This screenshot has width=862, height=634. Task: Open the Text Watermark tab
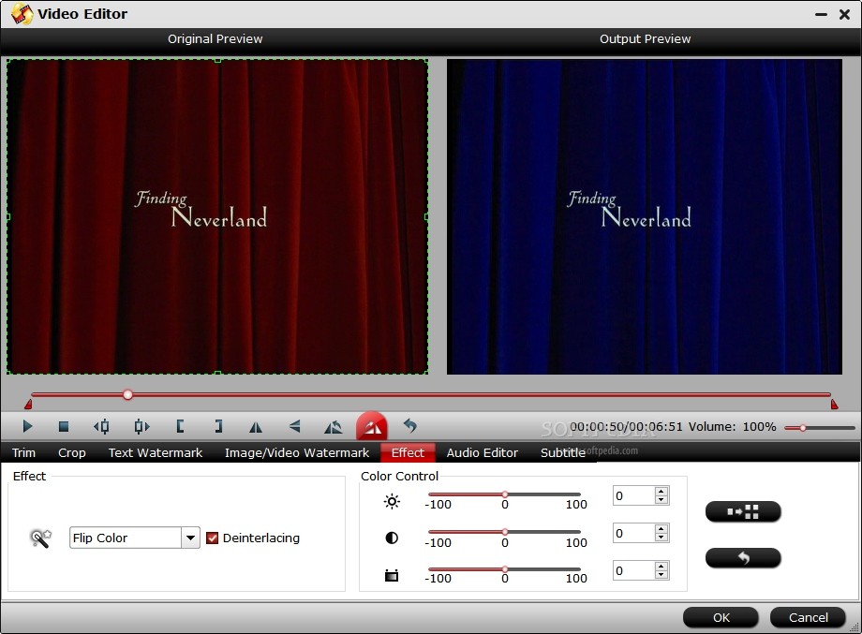[155, 452]
